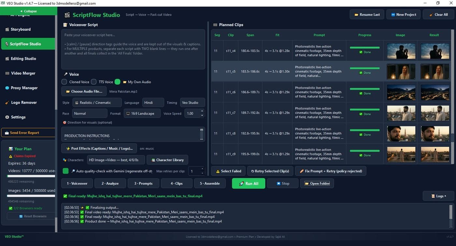Send Error Report button

coord(28,133)
